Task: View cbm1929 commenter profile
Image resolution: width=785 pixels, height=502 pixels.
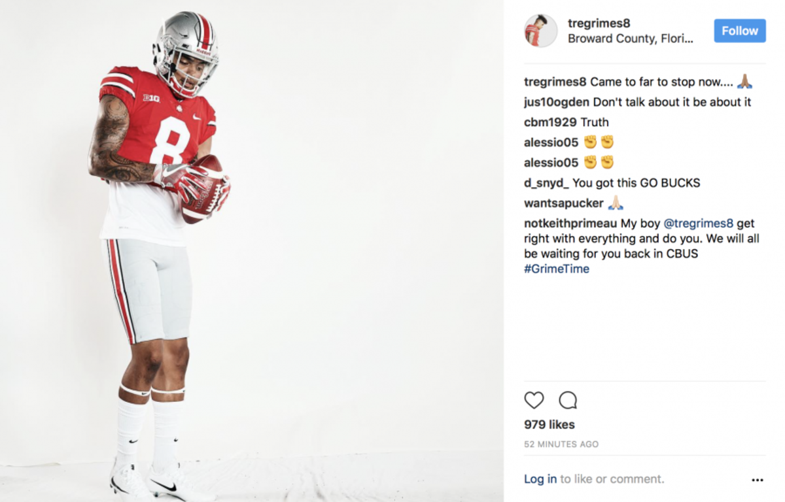Action: (x=550, y=122)
